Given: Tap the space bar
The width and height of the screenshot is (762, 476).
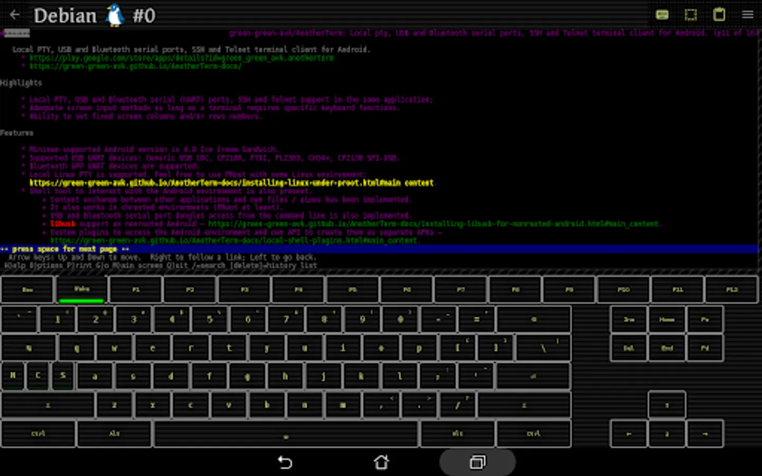Looking at the screenshot, I should coord(286,434).
